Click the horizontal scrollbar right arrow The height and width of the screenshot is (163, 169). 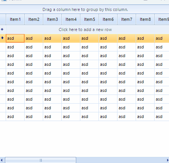pos(167,160)
